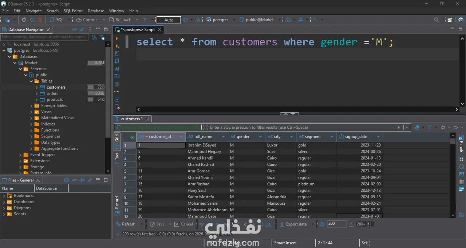Open a new SQL script button
The image size is (466, 248).
pyautogui.click(x=57, y=20)
